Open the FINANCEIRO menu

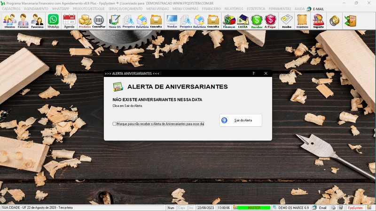211,9
